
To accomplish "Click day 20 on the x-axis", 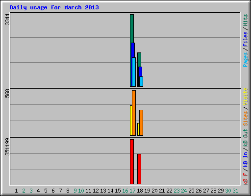I will [154, 191].
